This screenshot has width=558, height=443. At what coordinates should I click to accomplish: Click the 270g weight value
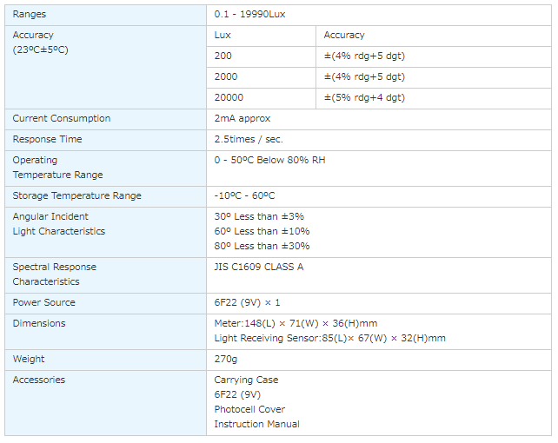[x=225, y=360]
